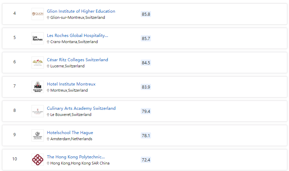
Task: Open Culinary Arts Academy Switzerland link
Action: coord(81,108)
